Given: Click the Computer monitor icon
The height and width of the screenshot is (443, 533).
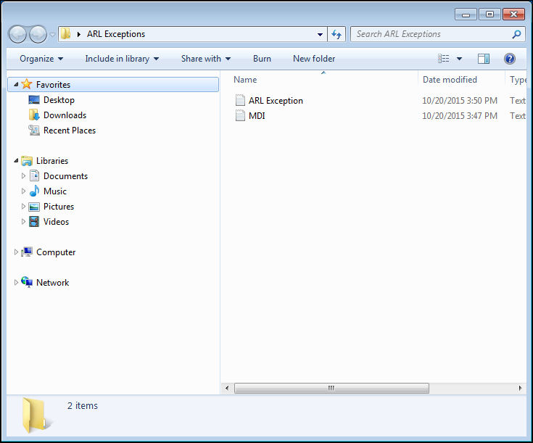Looking at the screenshot, I should [x=27, y=252].
